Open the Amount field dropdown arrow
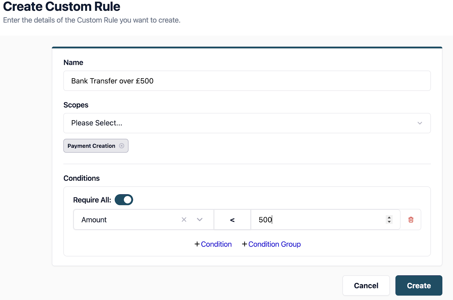453x300 pixels. click(200, 220)
